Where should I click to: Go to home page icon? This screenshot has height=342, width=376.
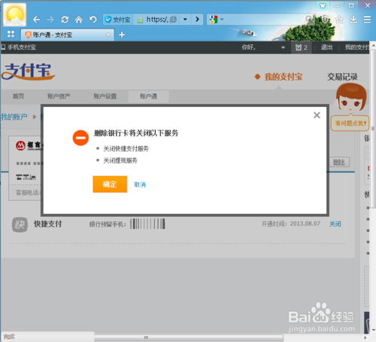tap(79, 20)
